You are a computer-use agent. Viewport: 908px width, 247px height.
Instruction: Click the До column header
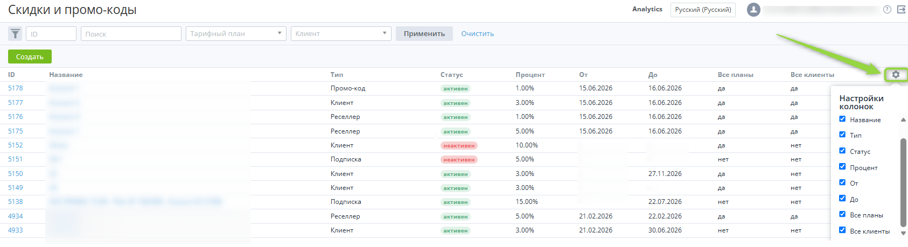(x=653, y=75)
